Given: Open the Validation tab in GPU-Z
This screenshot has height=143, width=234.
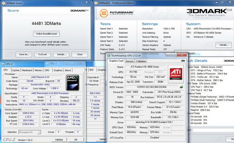Looking at the screenshot, I should [141, 61].
